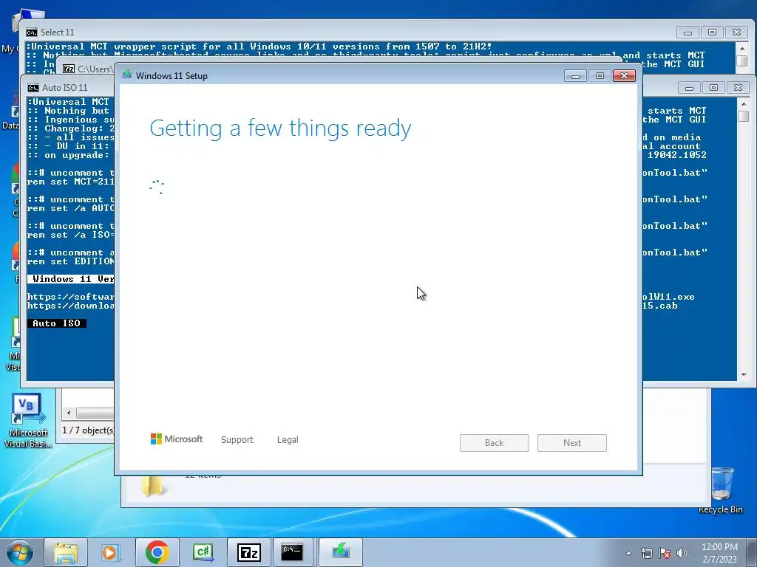The width and height of the screenshot is (757, 567).
Task: Click left scroll arrow in 7-Zip window
Action: [69, 413]
